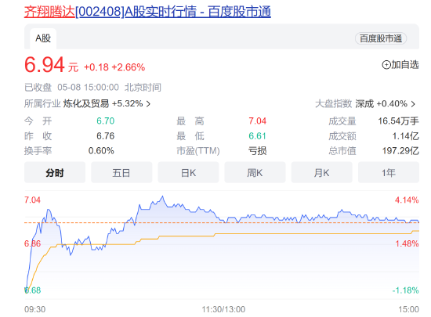Click the 炼化及贸易 industry name
Screen dimensions: 431x317
pos(86,104)
